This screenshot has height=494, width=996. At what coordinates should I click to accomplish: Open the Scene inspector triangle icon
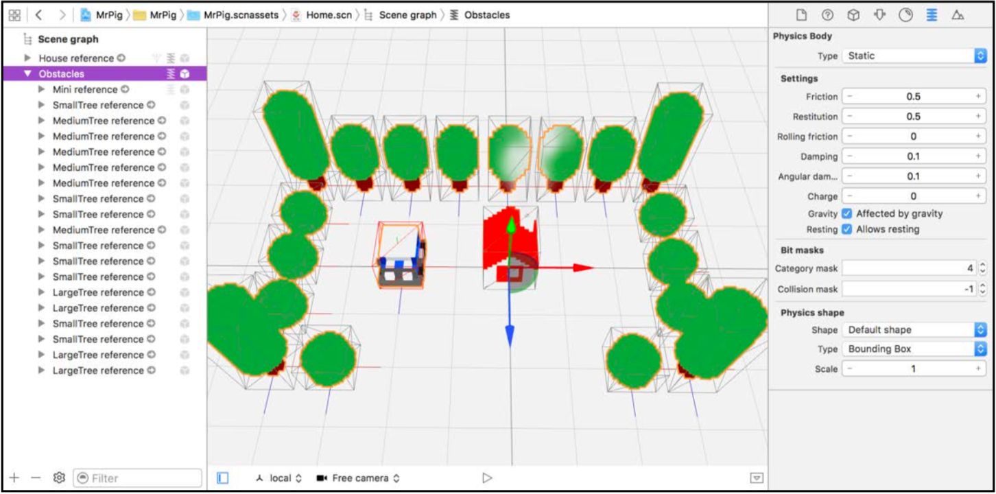[x=958, y=15]
